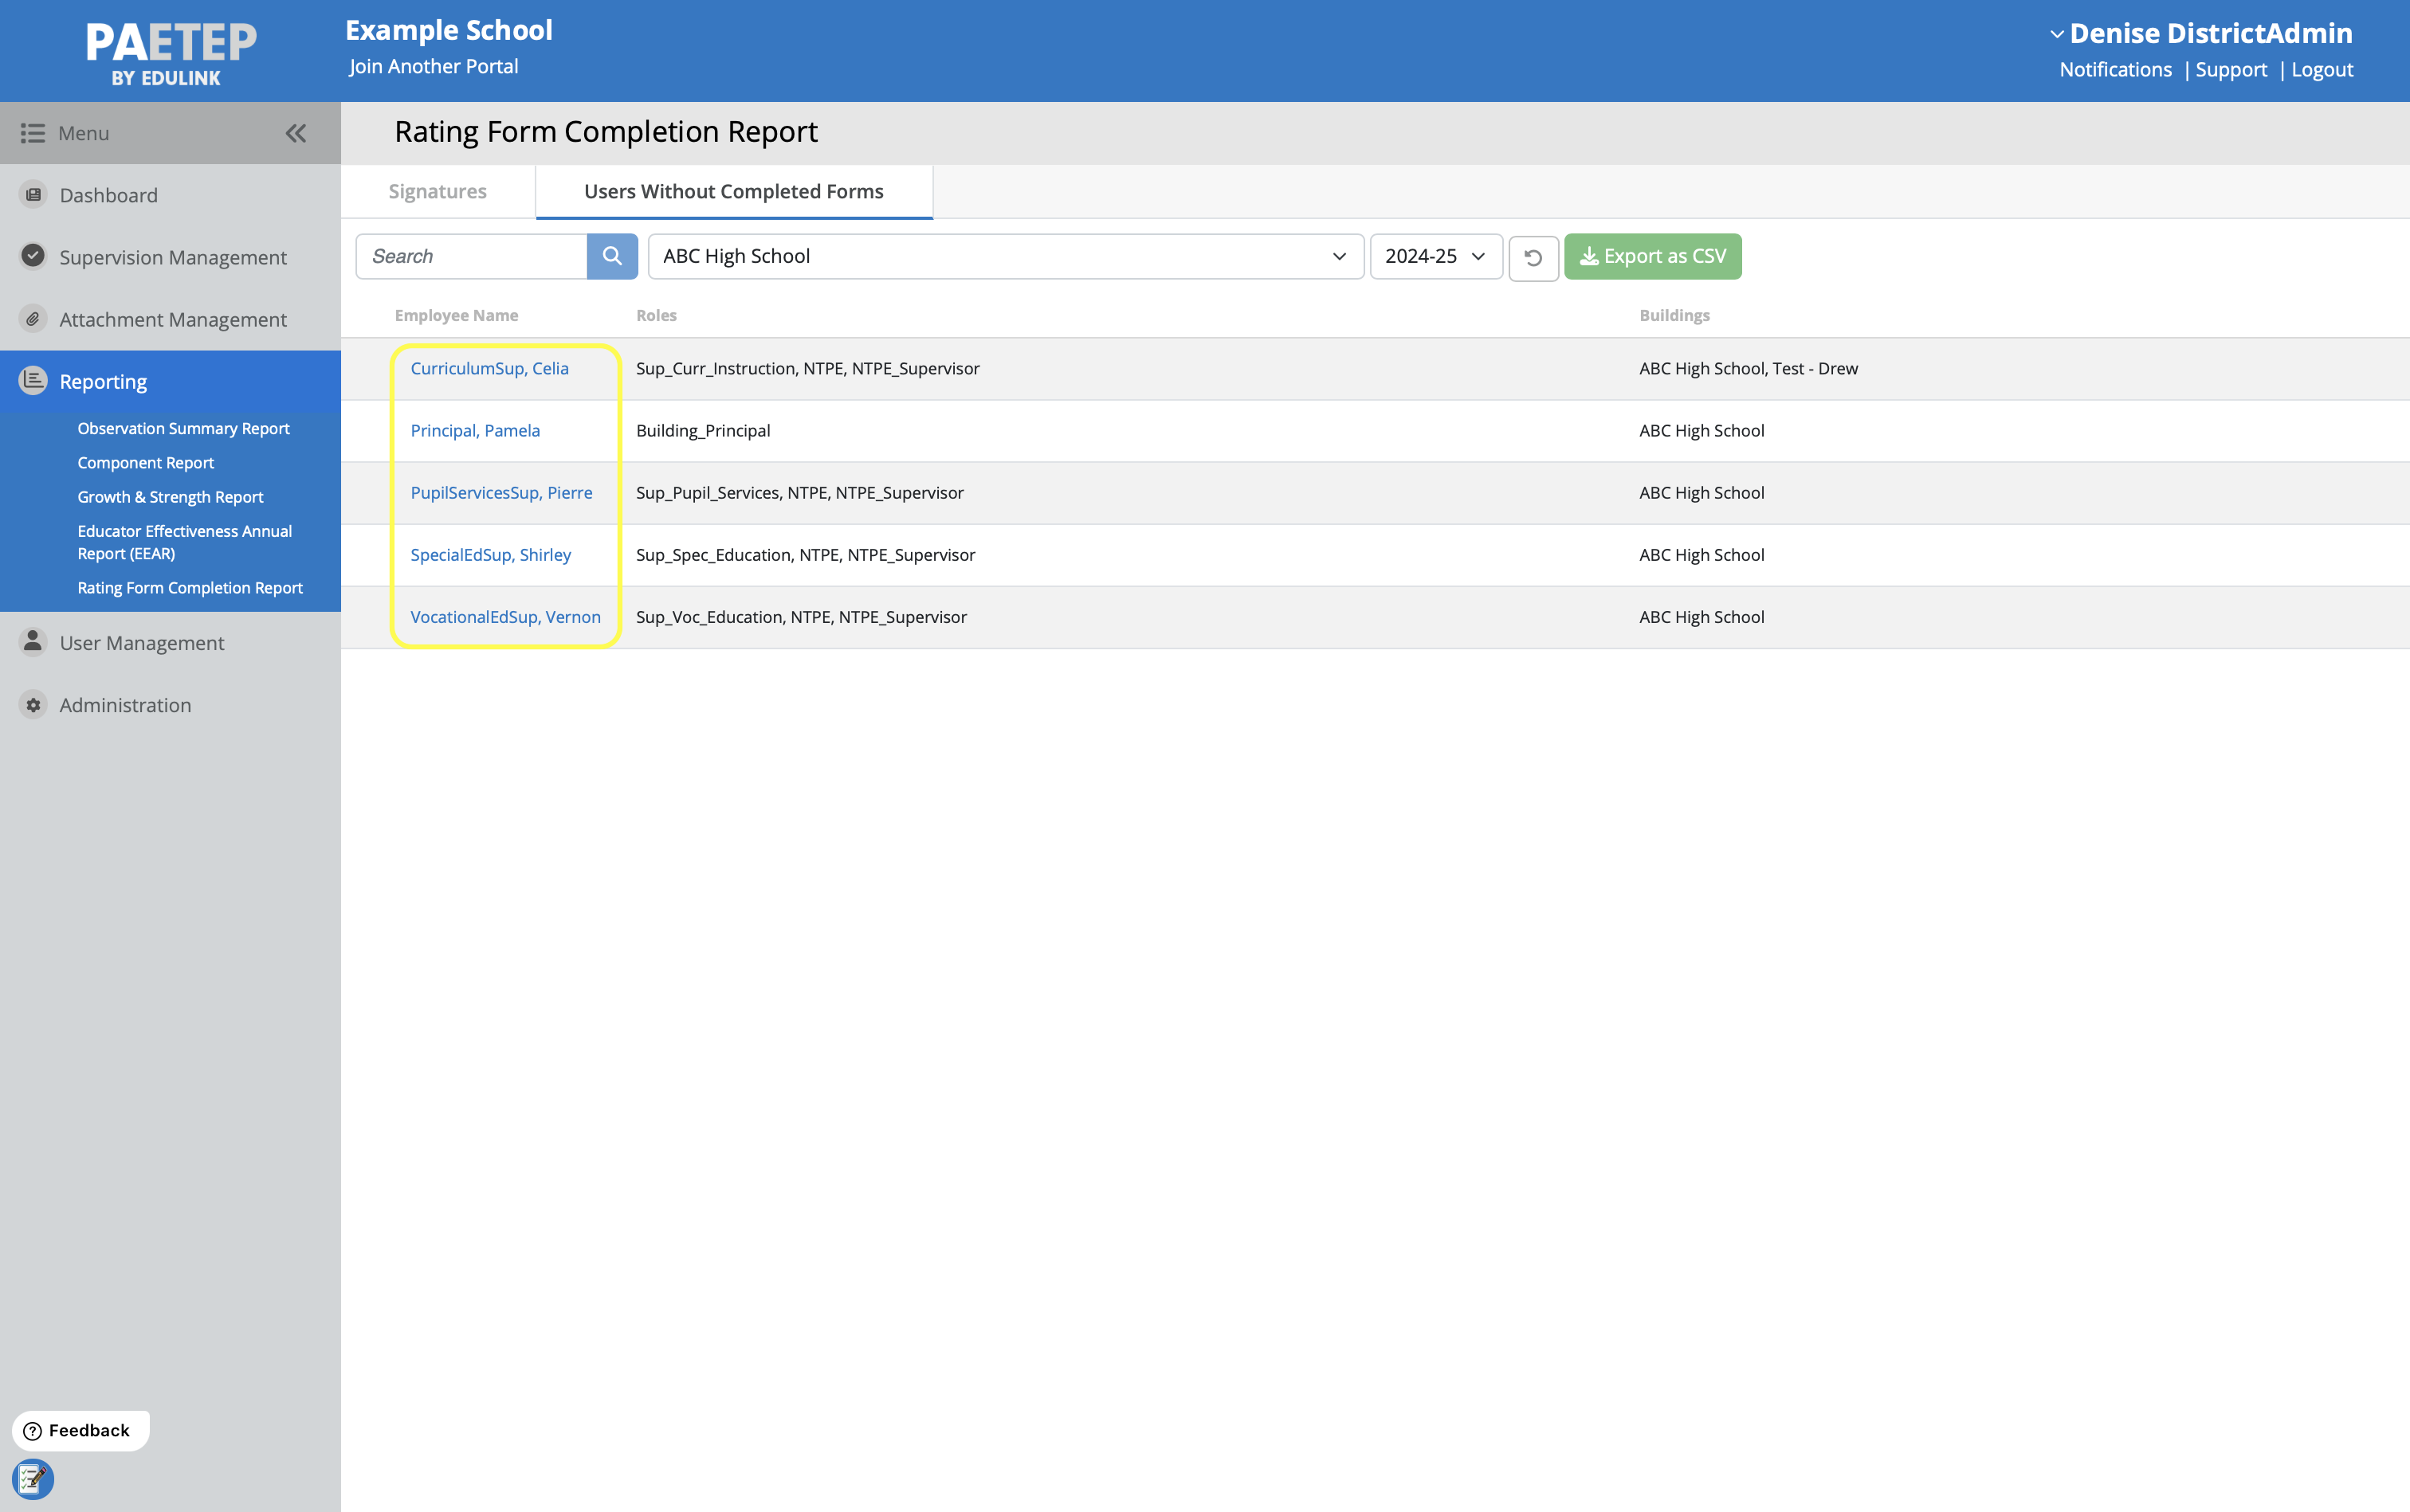
Task: Open the CurriculumSup, Celia employee link
Action: click(x=489, y=368)
